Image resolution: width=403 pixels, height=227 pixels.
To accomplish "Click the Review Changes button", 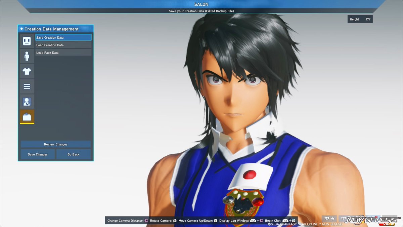I will [56, 144].
